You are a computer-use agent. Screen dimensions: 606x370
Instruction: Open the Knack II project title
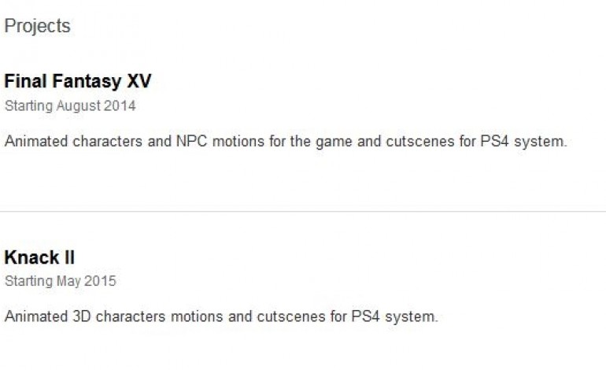click(x=39, y=257)
